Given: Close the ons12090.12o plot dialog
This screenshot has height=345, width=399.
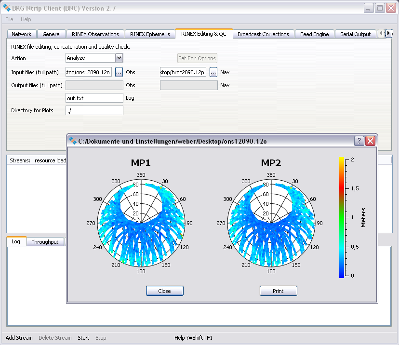Looking at the screenshot, I should [x=370, y=141].
